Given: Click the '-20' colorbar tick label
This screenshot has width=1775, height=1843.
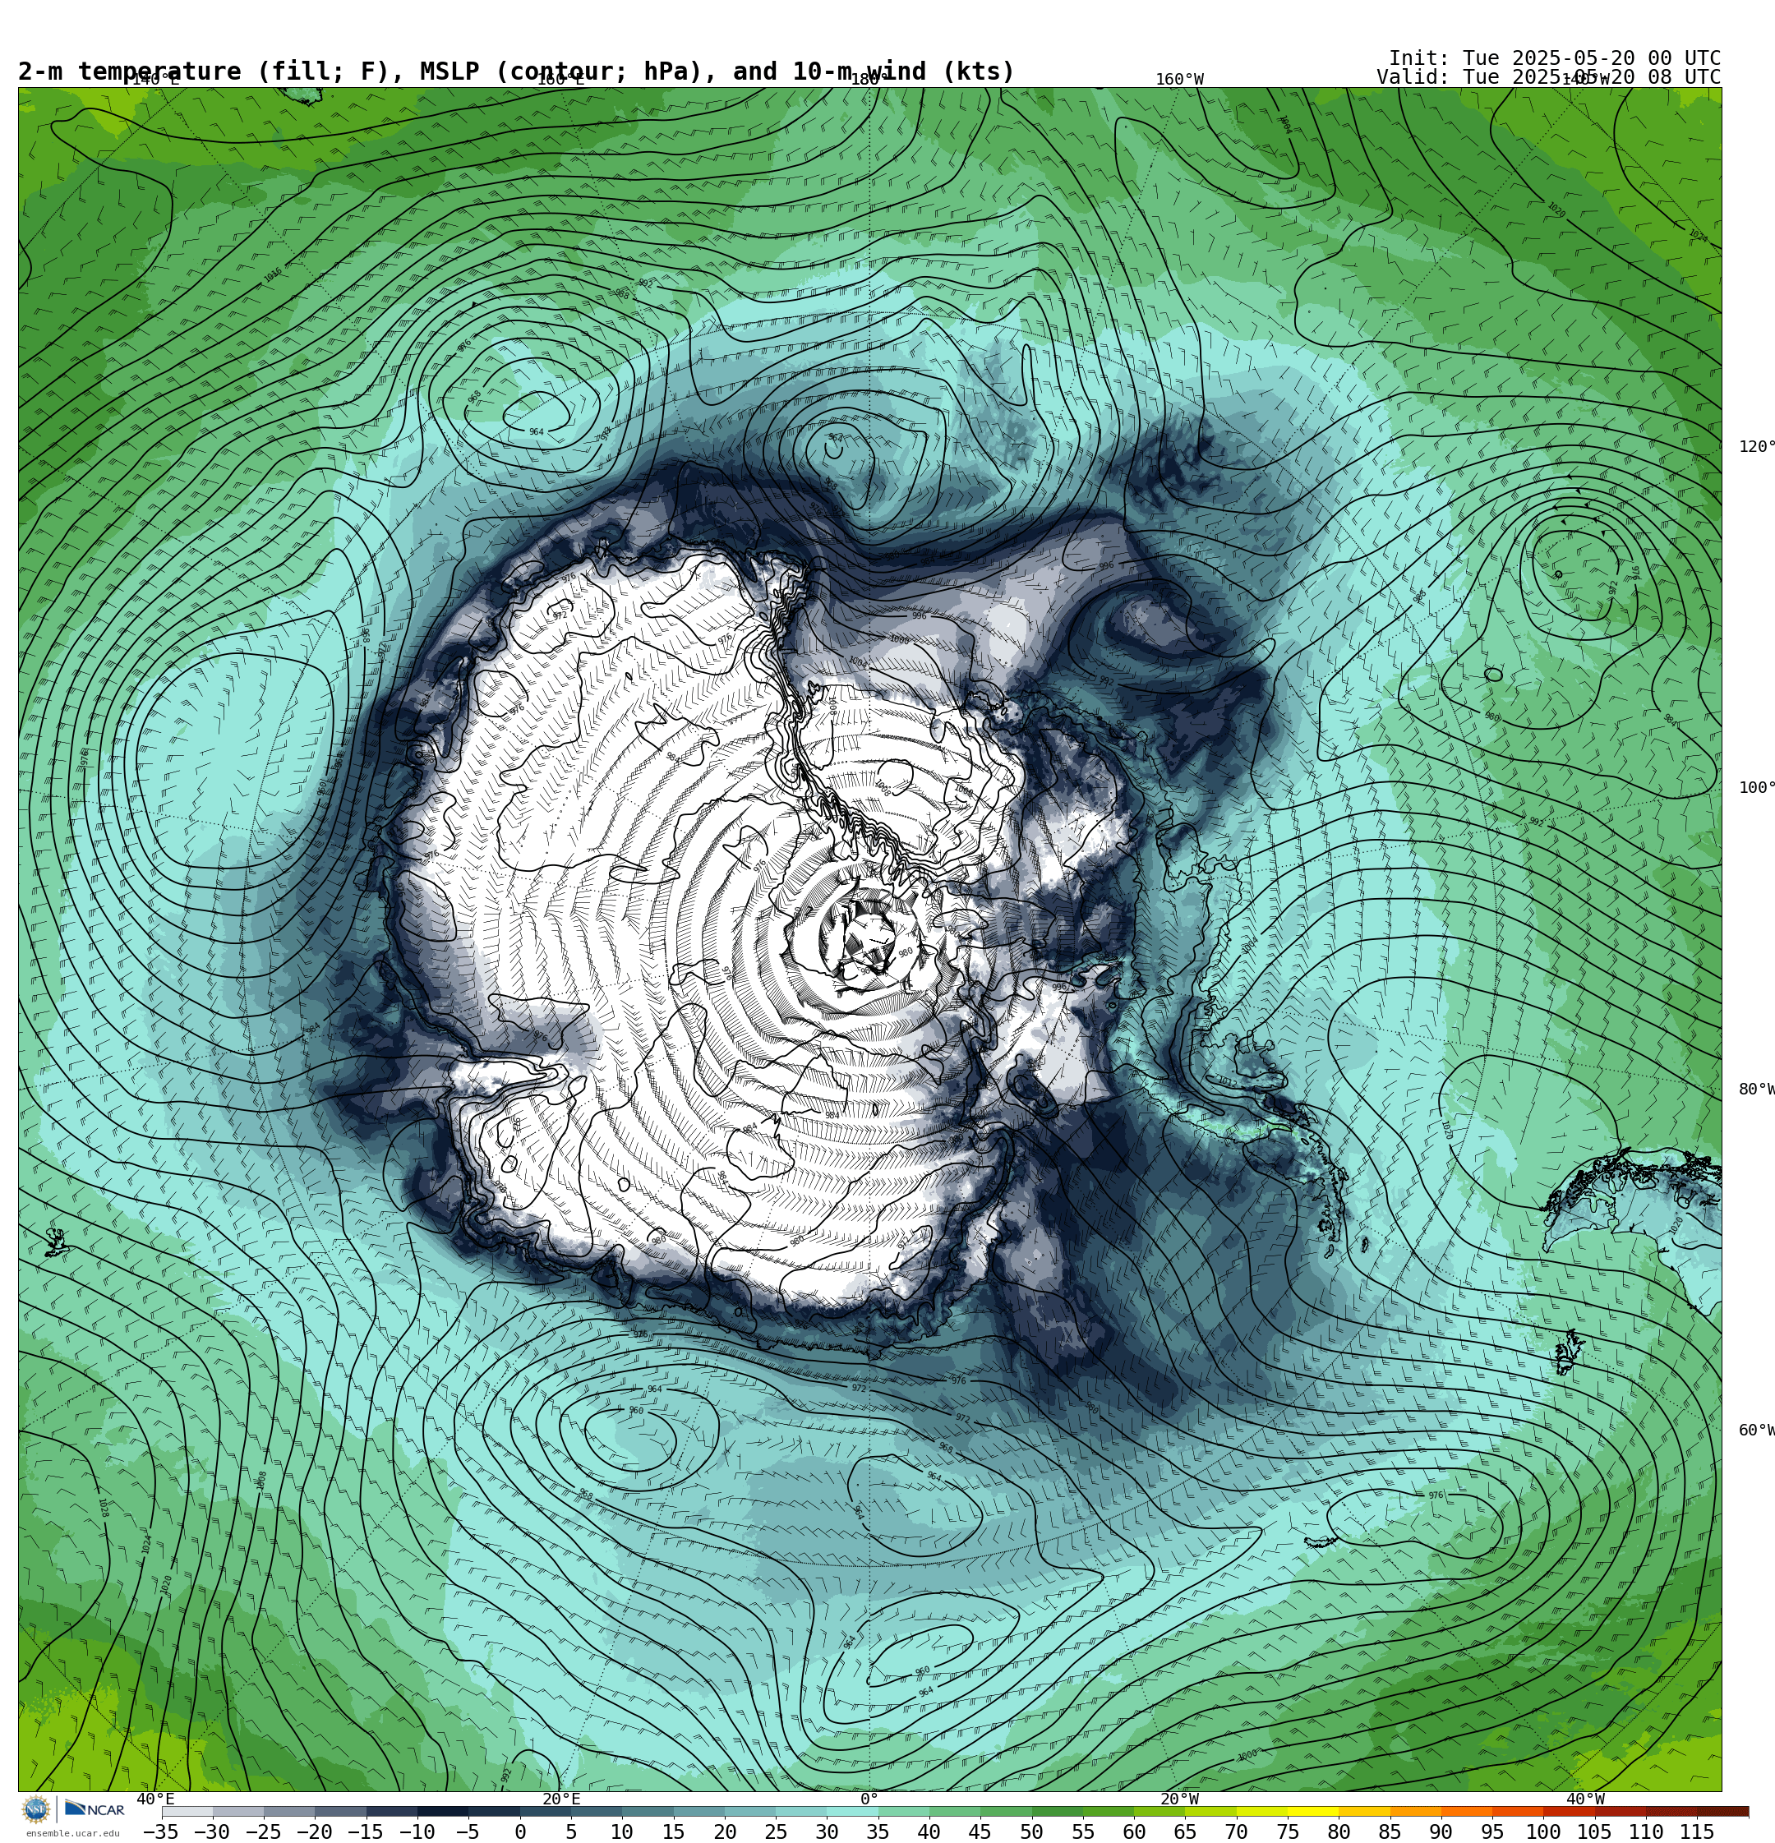Looking at the screenshot, I should pos(314,1831).
